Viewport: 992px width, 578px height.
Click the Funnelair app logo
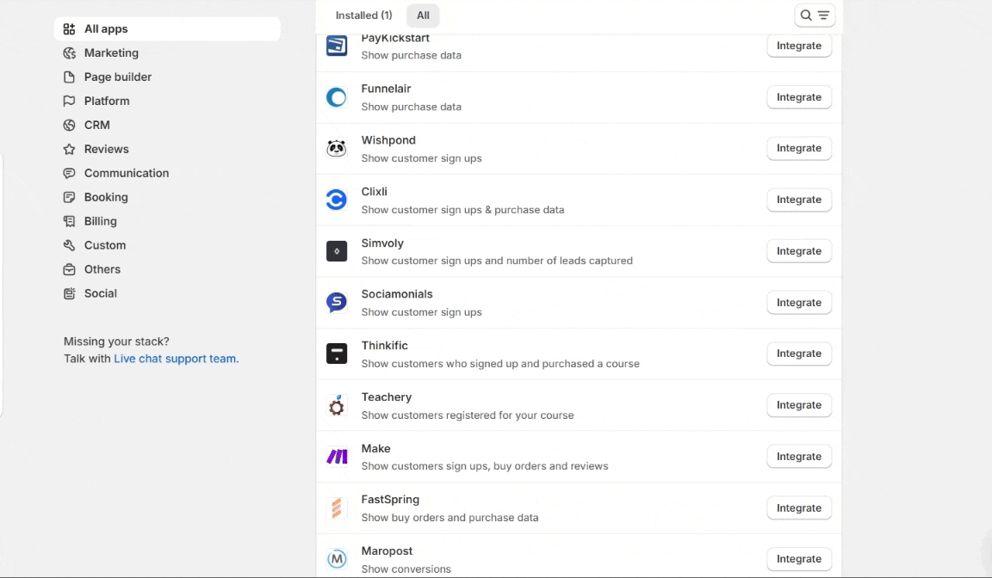point(337,97)
